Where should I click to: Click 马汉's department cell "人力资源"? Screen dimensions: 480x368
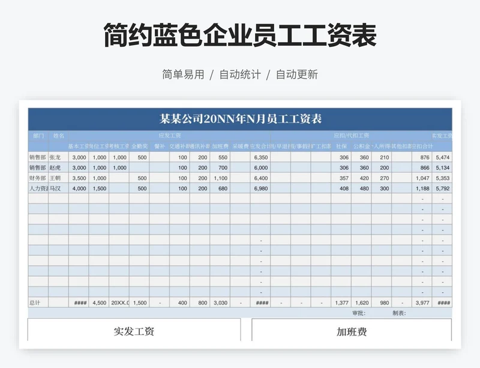38,189
